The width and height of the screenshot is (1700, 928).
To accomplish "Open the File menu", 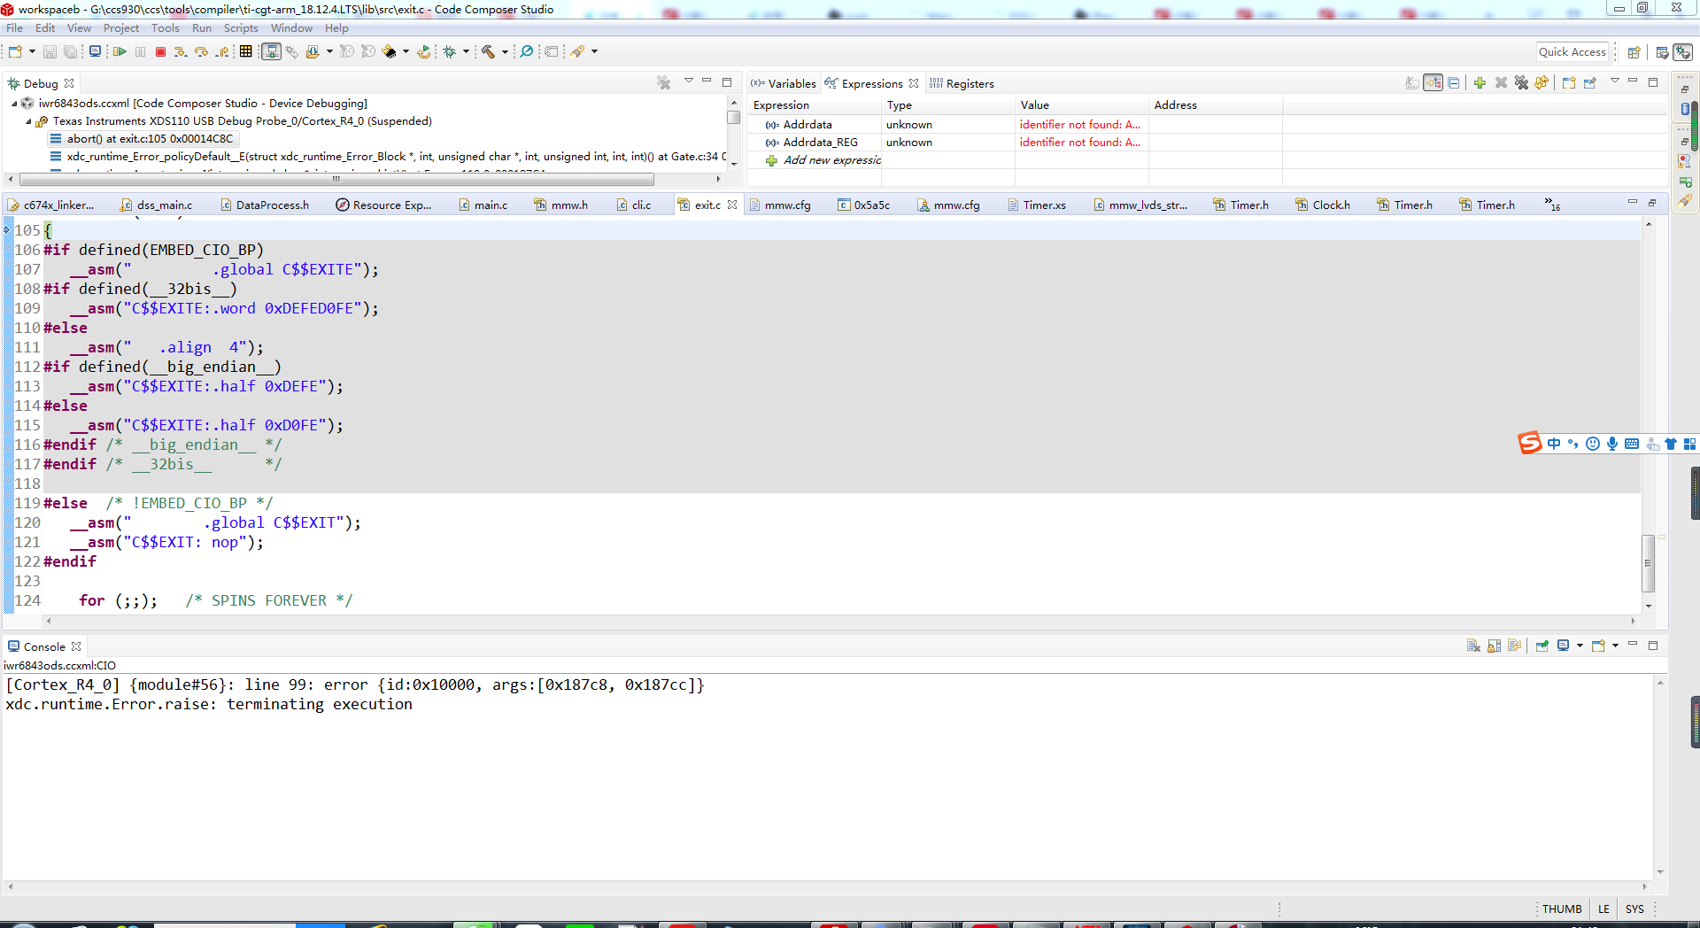I will click(15, 28).
